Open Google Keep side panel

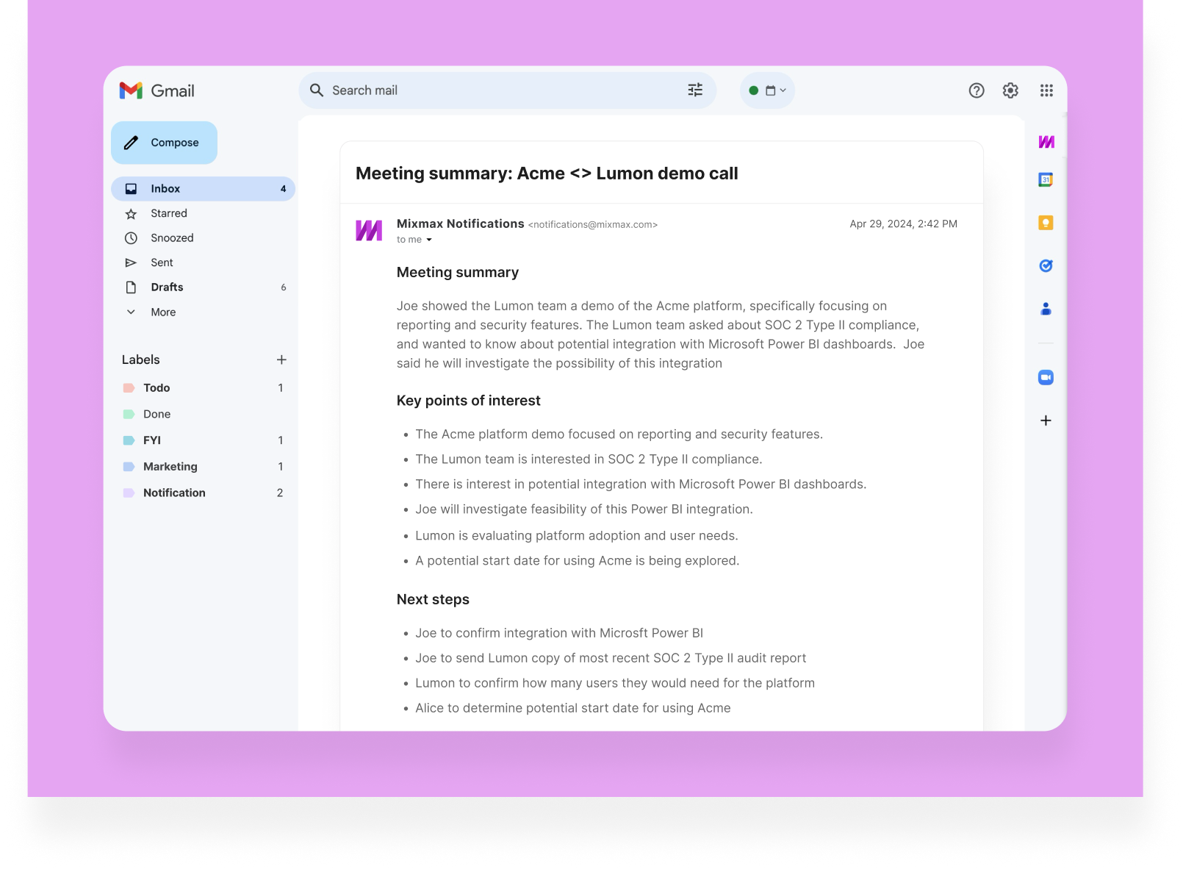coord(1046,223)
